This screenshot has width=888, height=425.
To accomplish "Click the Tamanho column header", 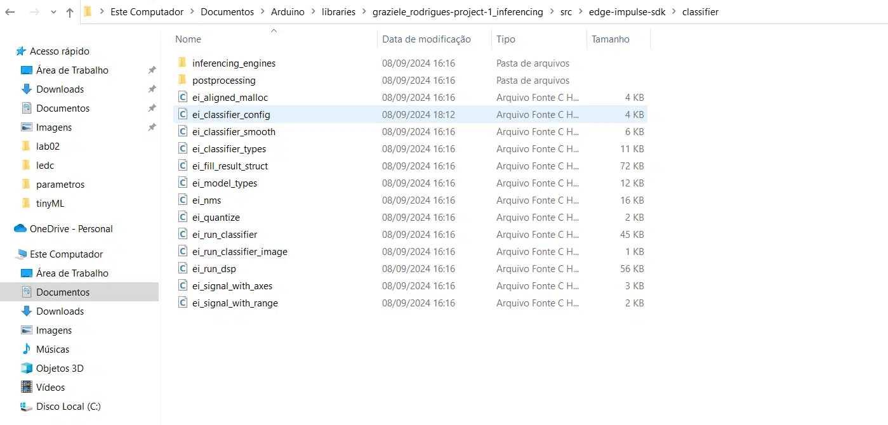I will point(610,39).
